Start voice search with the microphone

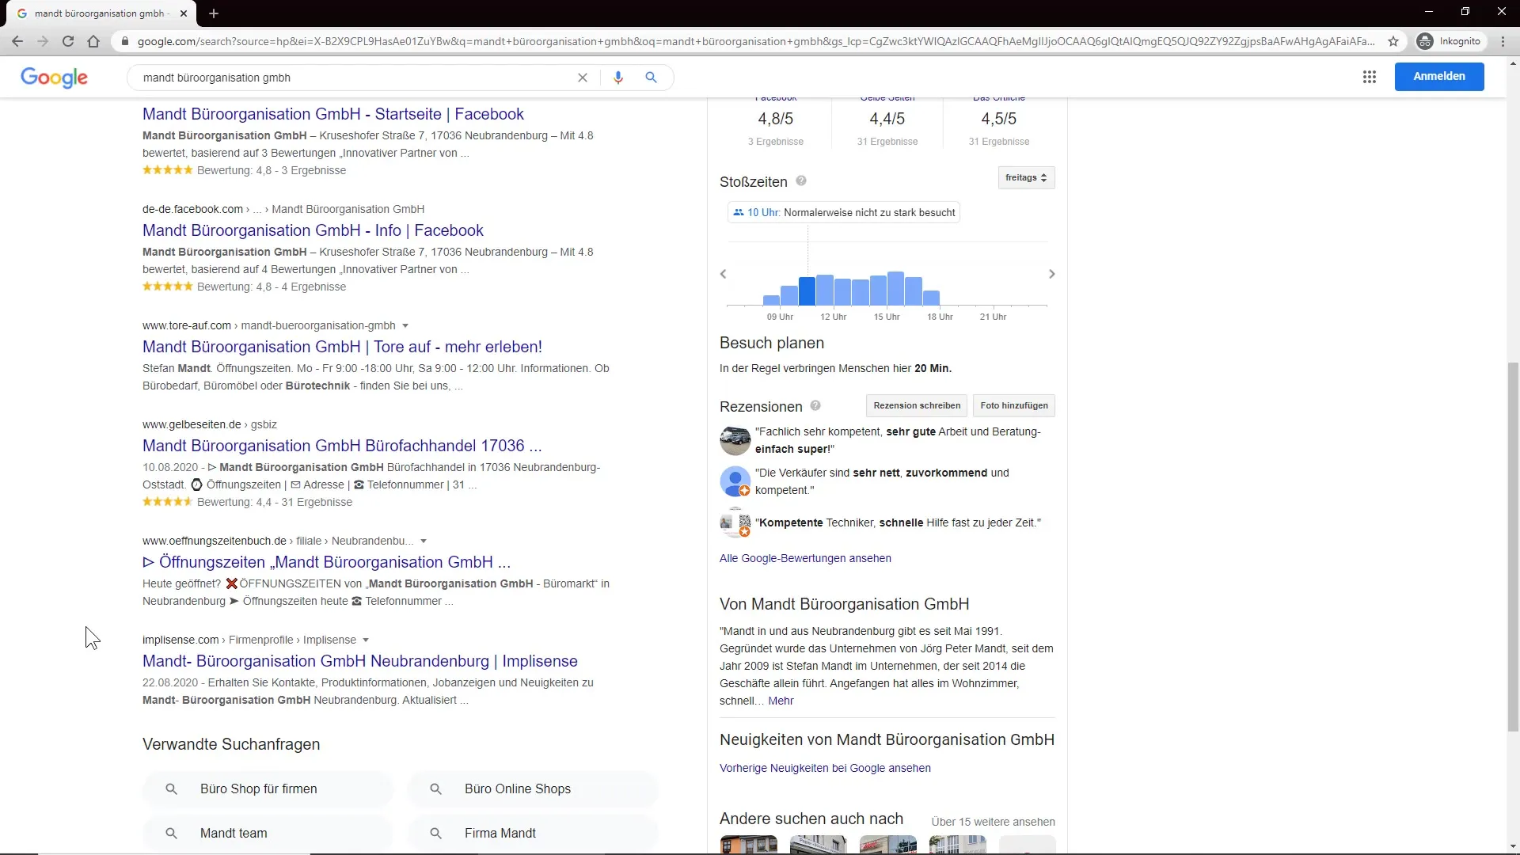coord(618,78)
